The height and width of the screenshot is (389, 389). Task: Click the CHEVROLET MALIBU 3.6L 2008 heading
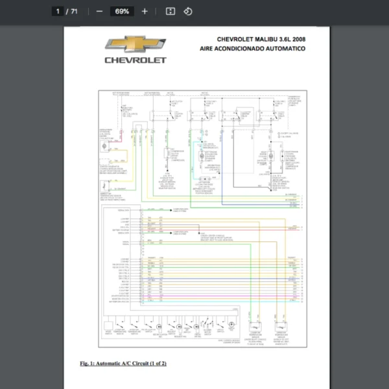261,39
